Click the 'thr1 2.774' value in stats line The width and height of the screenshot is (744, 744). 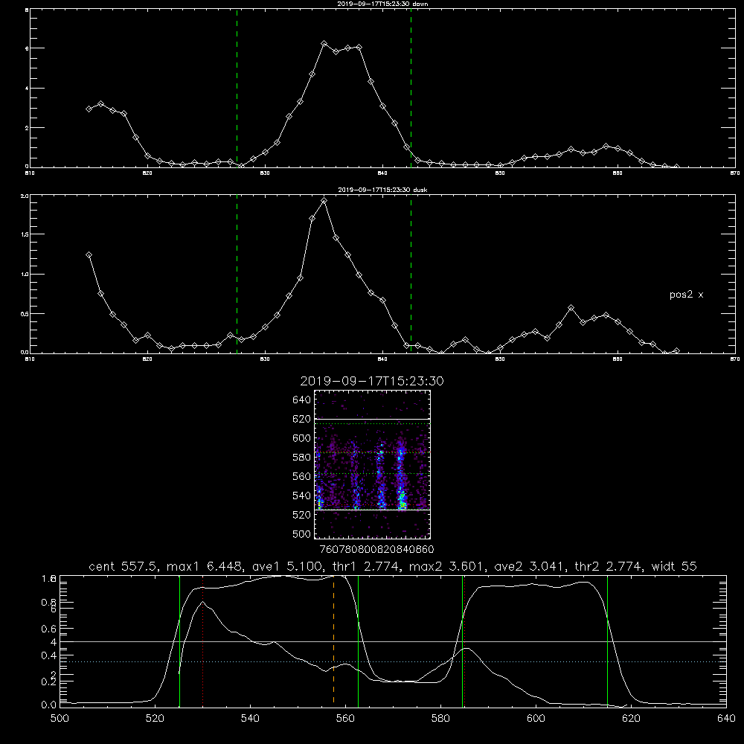coord(365,566)
